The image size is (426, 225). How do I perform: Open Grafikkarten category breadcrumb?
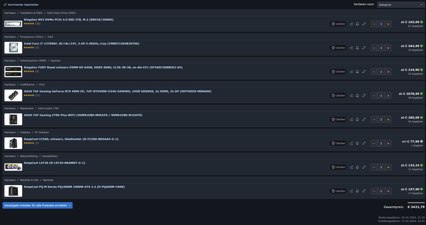[x=27, y=85]
